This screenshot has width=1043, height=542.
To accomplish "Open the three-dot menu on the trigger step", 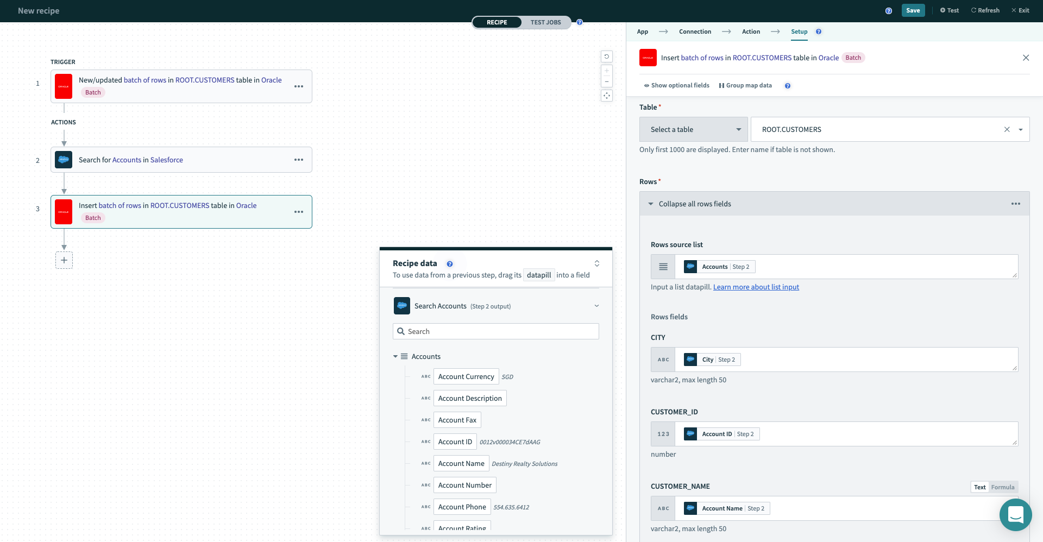I will [299, 86].
